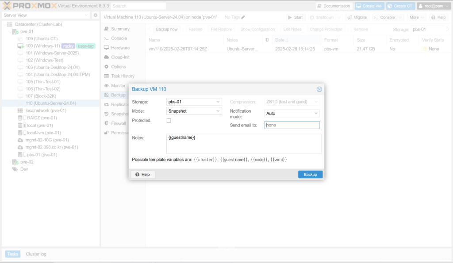Open the Mode Snapshot dropdown
The height and width of the screenshot is (263, 453).
(218, 111)
